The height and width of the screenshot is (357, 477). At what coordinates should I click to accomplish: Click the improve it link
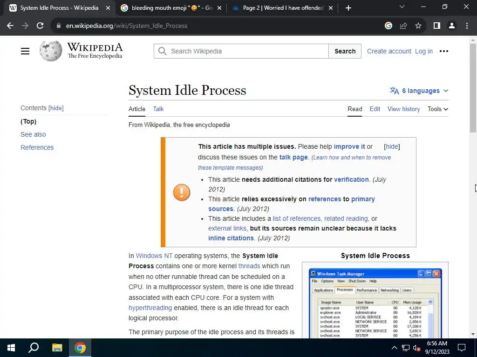349,146
